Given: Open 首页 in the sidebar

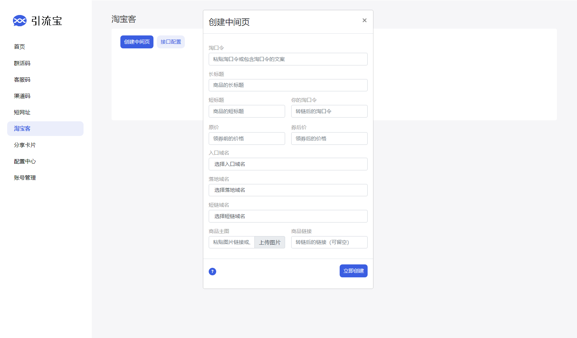Looking at the screenshot, I should point(19,47).
